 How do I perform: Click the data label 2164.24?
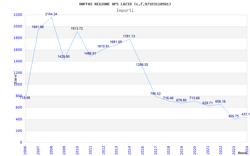click(x=51, y=14)
